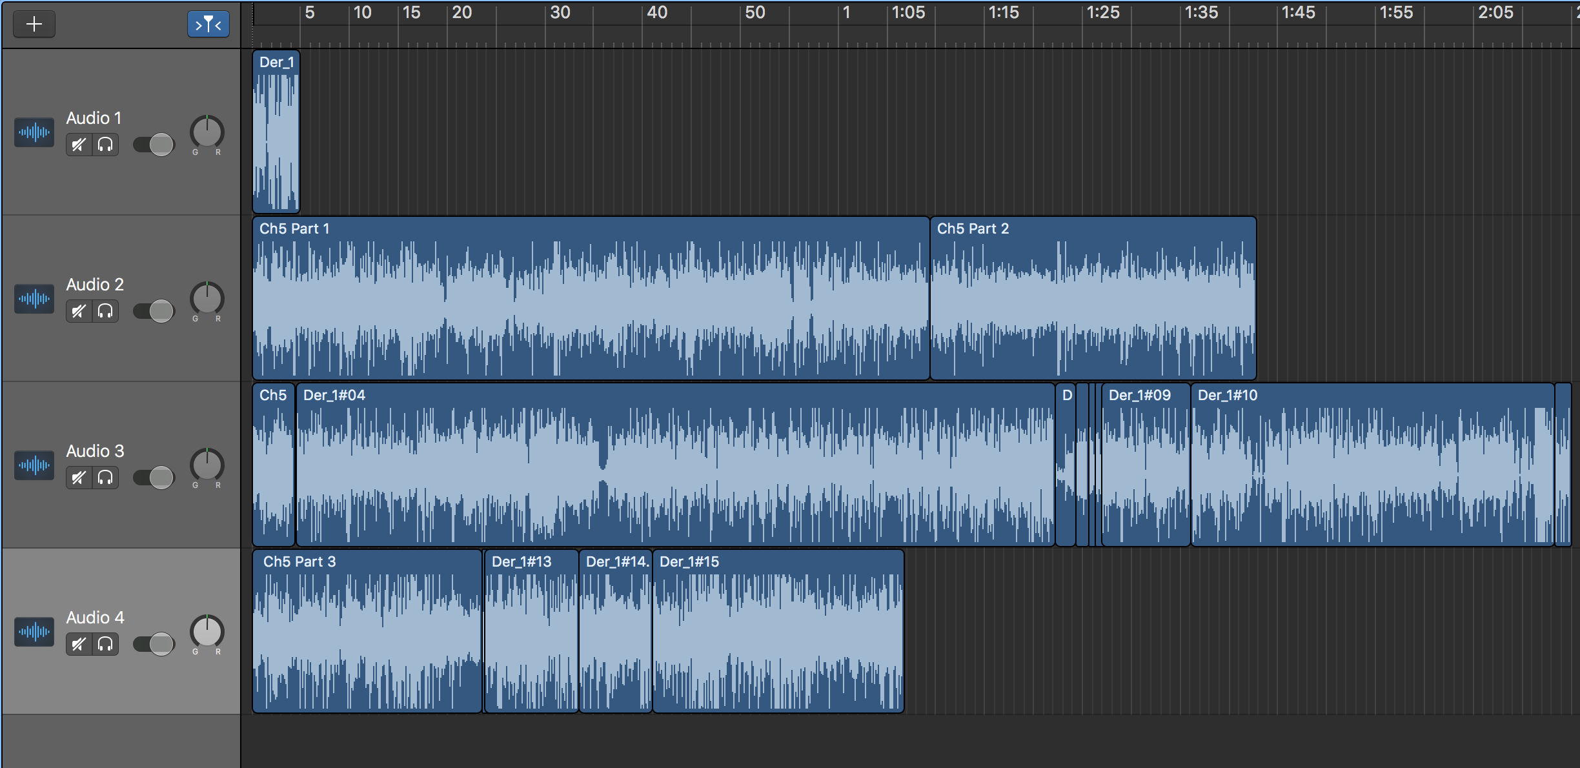Mute the Audio 1 track
The height and width of the screenshot is (768, 1580).
point(79,145)
